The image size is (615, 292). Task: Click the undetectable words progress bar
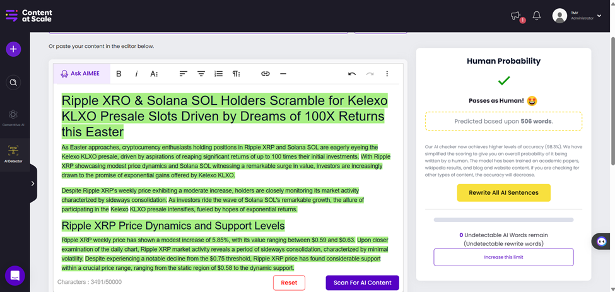pyautogui.click(x=503, y=220)
